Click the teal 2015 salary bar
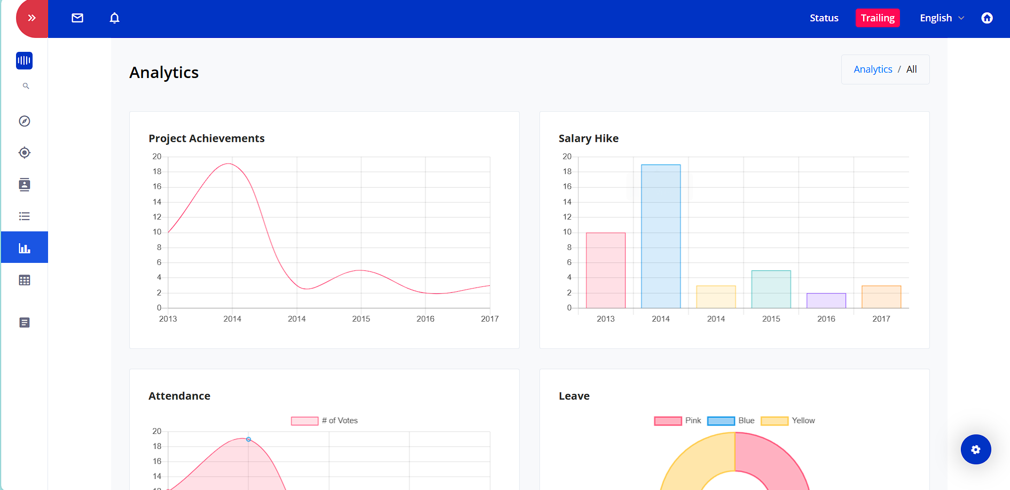 771,289
